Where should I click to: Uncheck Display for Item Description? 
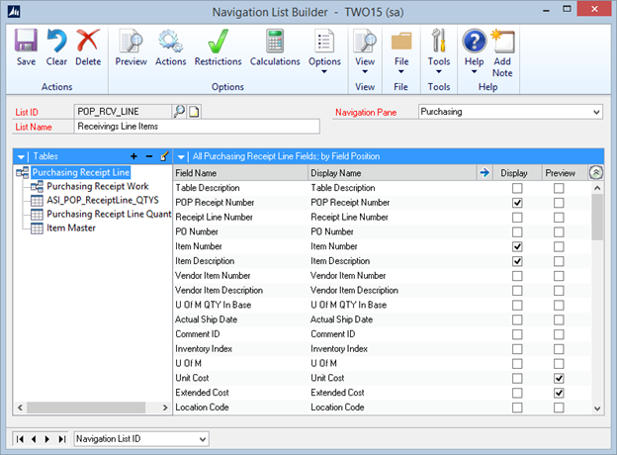[517, 261]
